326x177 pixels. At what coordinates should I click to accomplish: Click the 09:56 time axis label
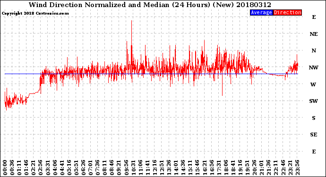coord(126,168)
